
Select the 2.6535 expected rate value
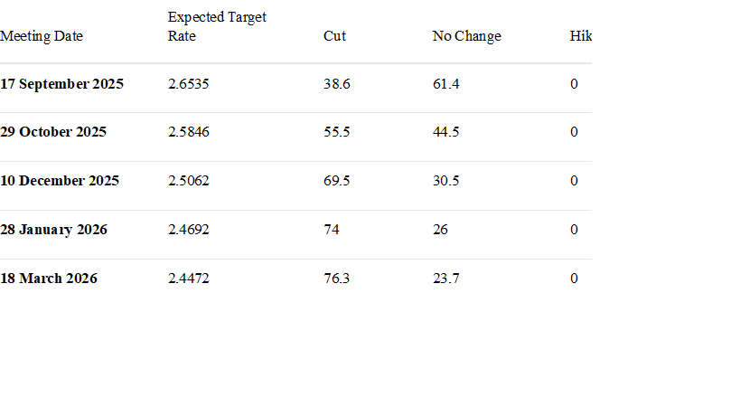pyautogui.click(x=189, y=84)
